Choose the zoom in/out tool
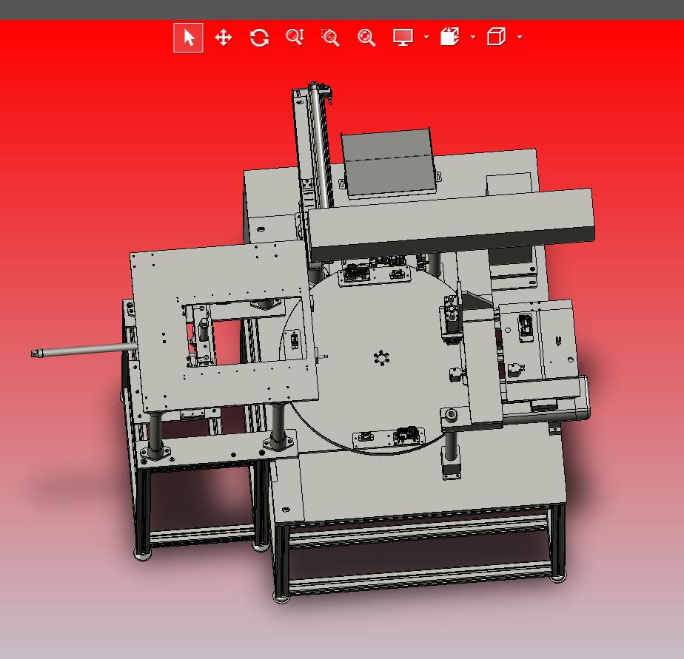The height and width of the screenshot is (659, 684). (x=295, y=37)
